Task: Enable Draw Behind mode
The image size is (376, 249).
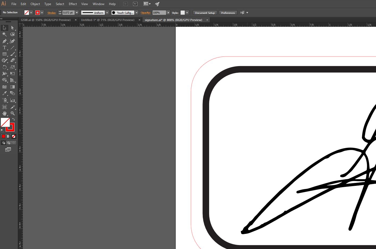Action: [x=9, y=143]
